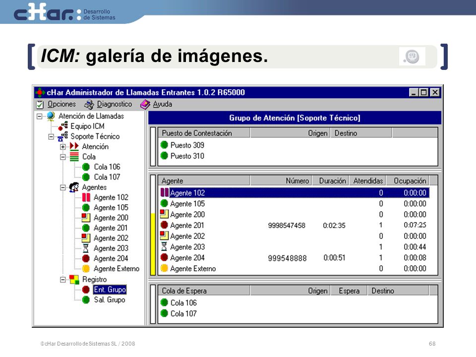Click the Número column header
476x357 pixels.
281,180
